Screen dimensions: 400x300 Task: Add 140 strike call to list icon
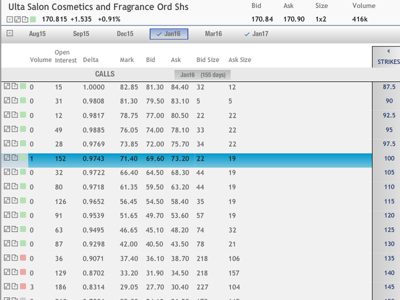pos(15,272)
